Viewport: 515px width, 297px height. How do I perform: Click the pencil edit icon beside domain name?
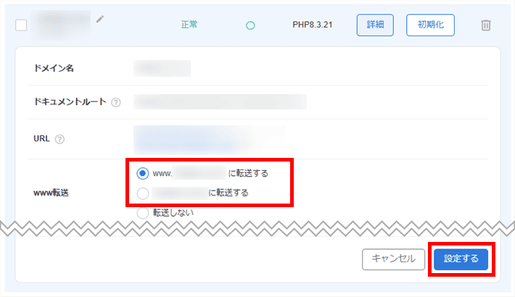coord(100,19)
